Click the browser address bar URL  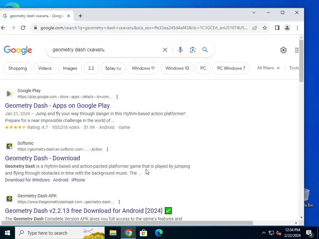click(144, 28)
